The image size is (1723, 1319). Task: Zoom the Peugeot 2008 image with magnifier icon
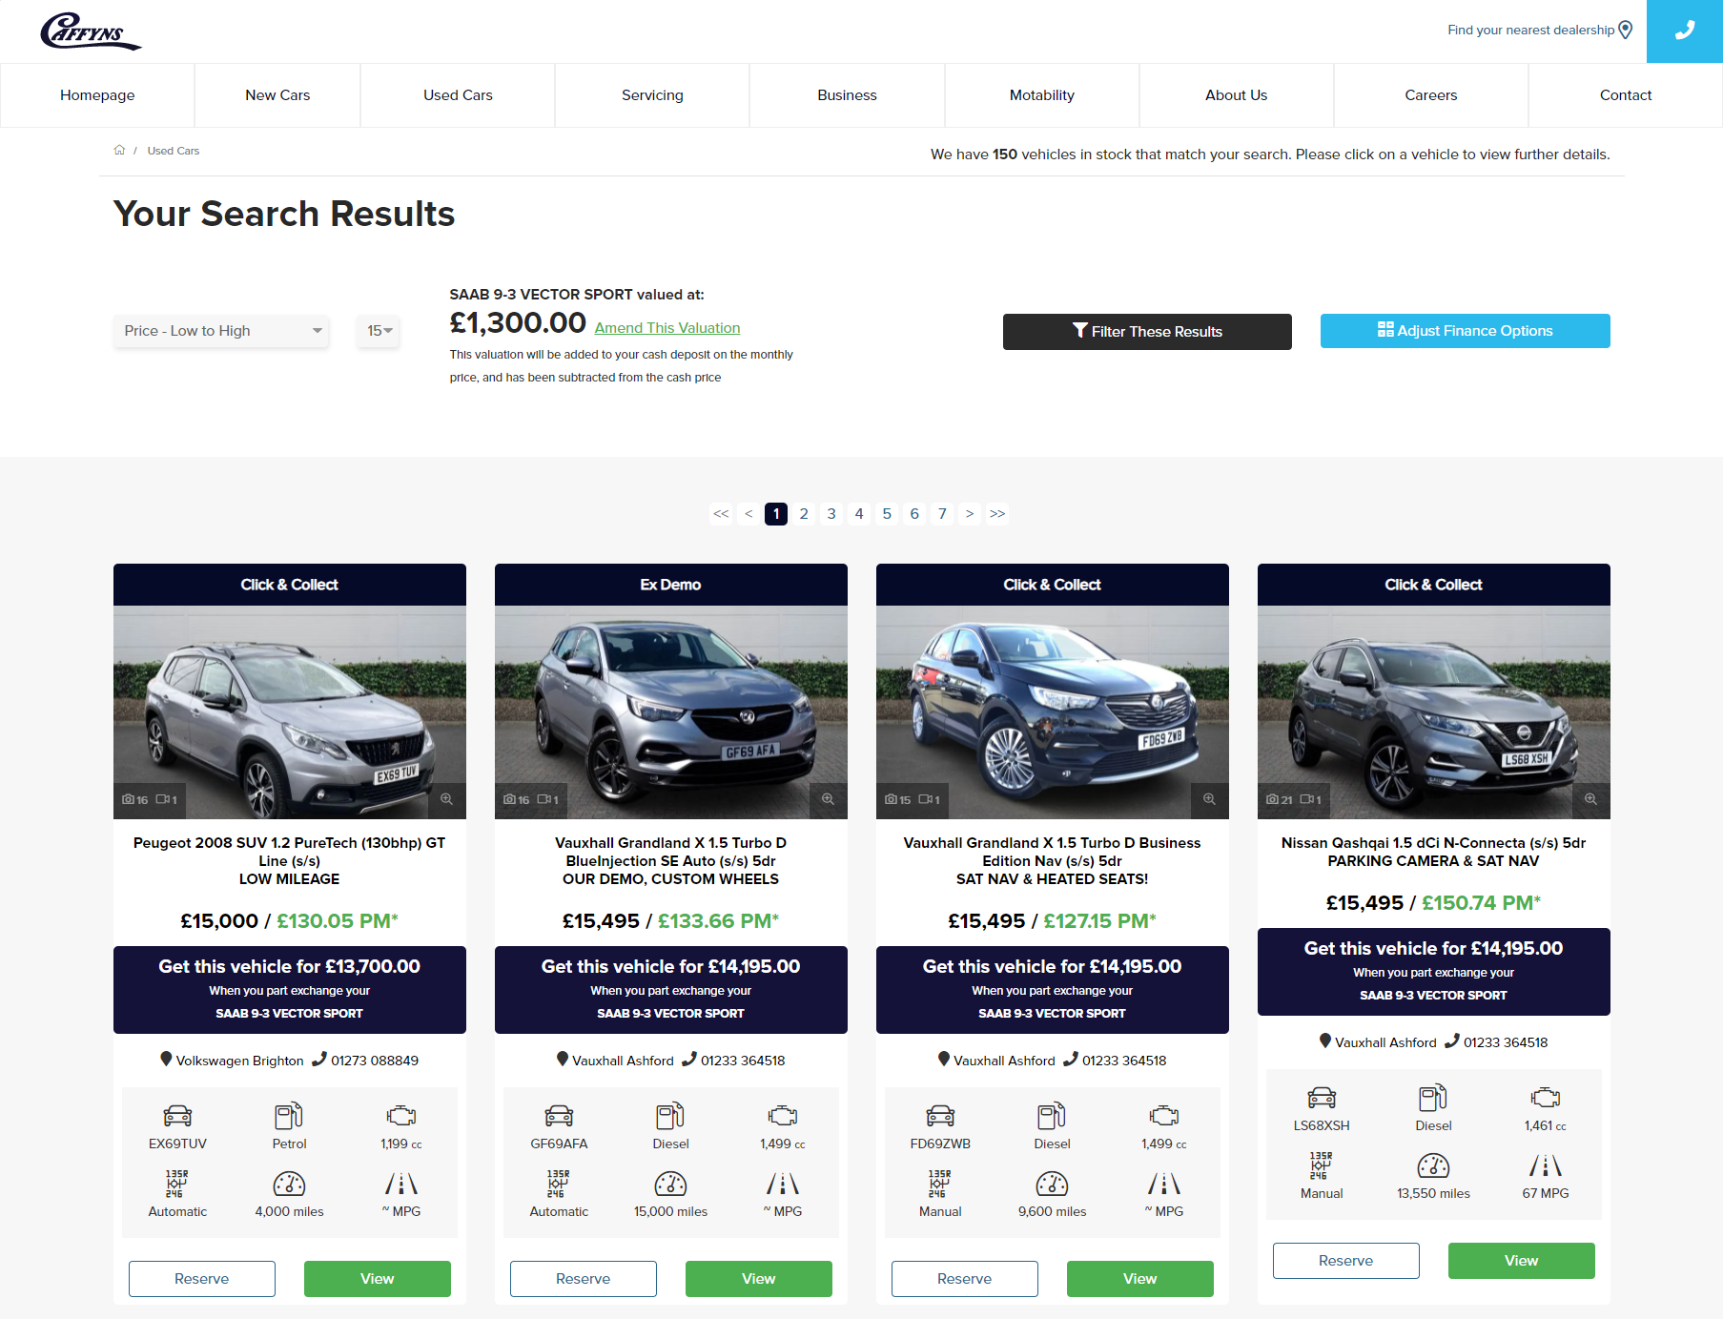click(x=446, y=799)
